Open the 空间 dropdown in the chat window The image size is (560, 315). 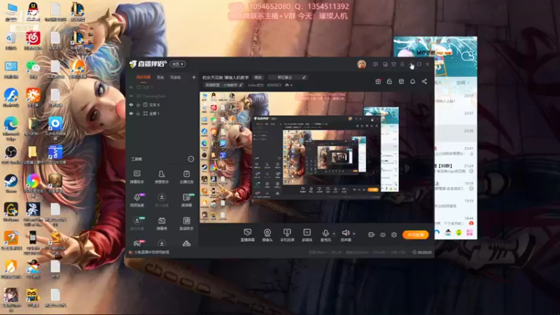pos(463,83)
